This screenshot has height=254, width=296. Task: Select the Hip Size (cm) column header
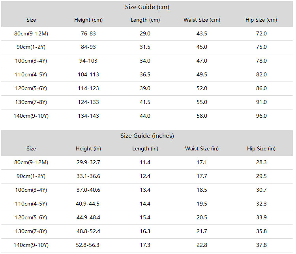coord(261,20)
